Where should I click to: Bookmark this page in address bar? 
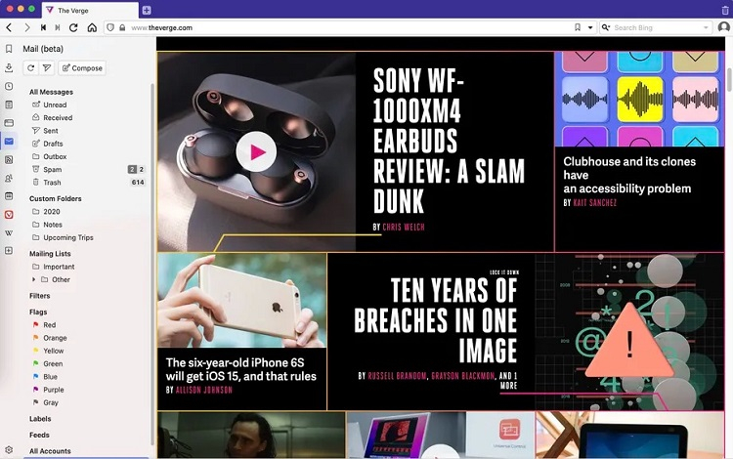click(578, 27)
